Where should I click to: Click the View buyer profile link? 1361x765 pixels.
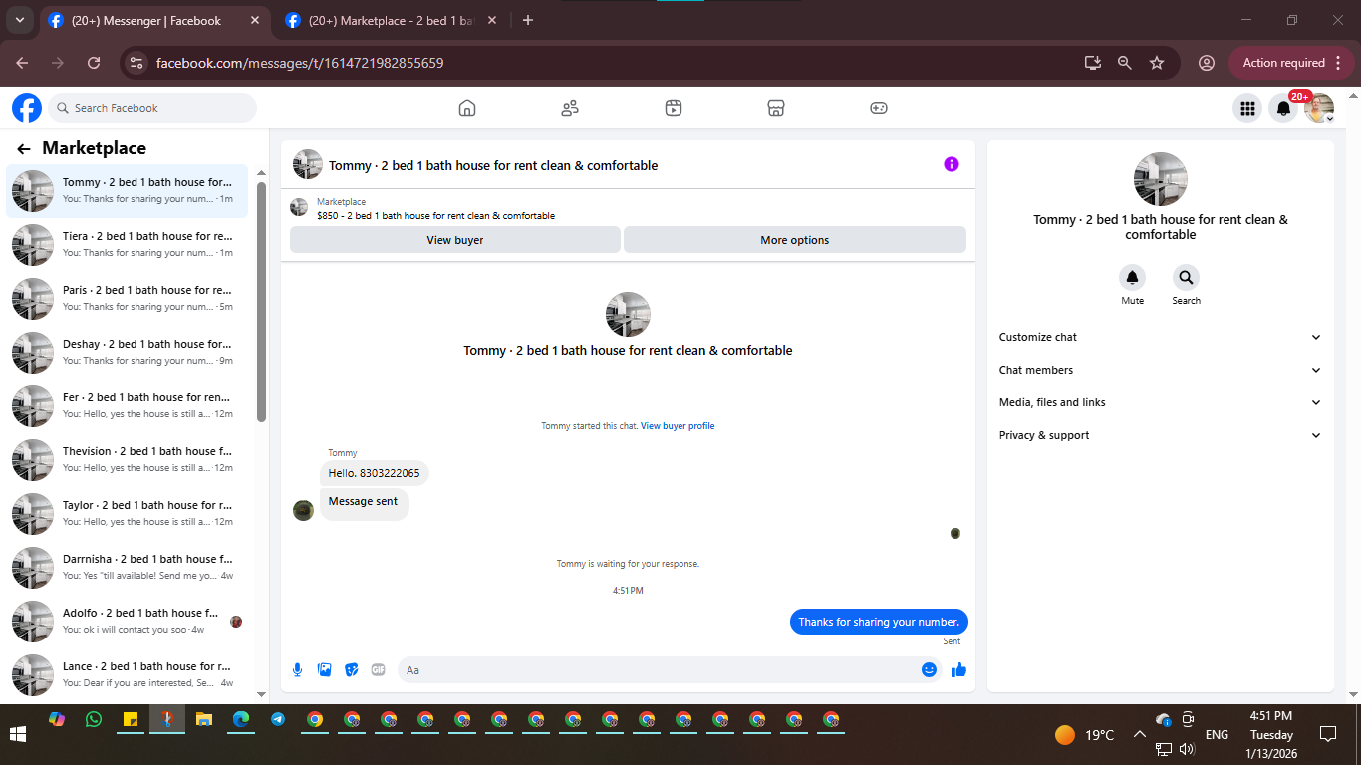tap(678, 426)
